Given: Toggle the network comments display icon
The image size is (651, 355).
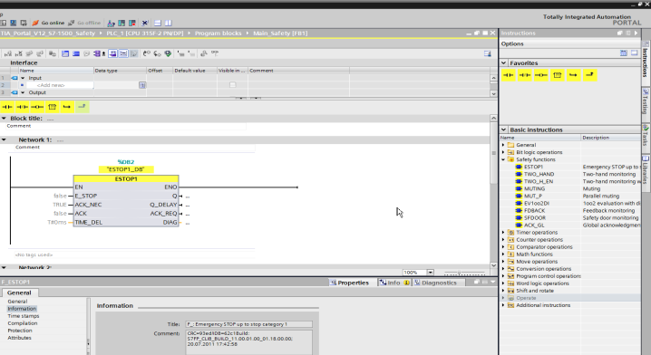Looking at the screenshot, I should (123, 53).
